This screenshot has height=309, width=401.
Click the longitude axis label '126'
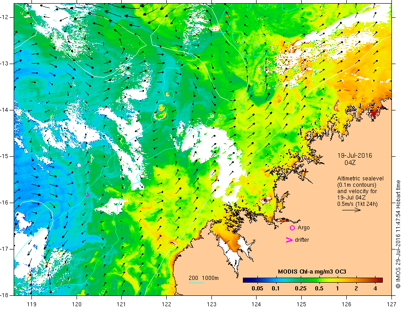(x=346, y=304)
